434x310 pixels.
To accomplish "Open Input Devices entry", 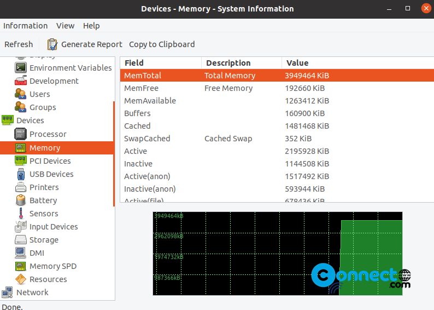I will (54, 227).
